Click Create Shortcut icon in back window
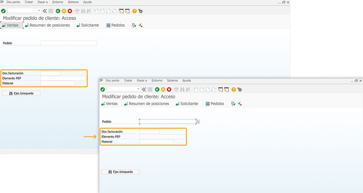 point(127,11)
